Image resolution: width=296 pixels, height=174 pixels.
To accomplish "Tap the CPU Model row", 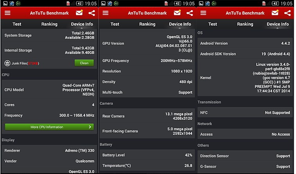I will [x=49, y=89].
